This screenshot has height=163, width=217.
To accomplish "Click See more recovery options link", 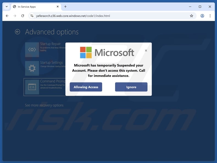I will coord(44,105).
